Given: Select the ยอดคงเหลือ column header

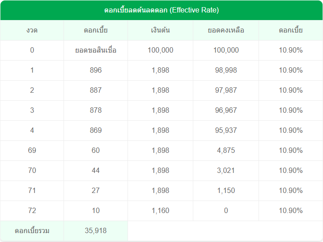Looking at the screenshot, I should coord(226,30).
